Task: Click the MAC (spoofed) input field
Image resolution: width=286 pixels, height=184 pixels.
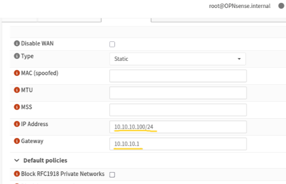Action: point(178,76)
